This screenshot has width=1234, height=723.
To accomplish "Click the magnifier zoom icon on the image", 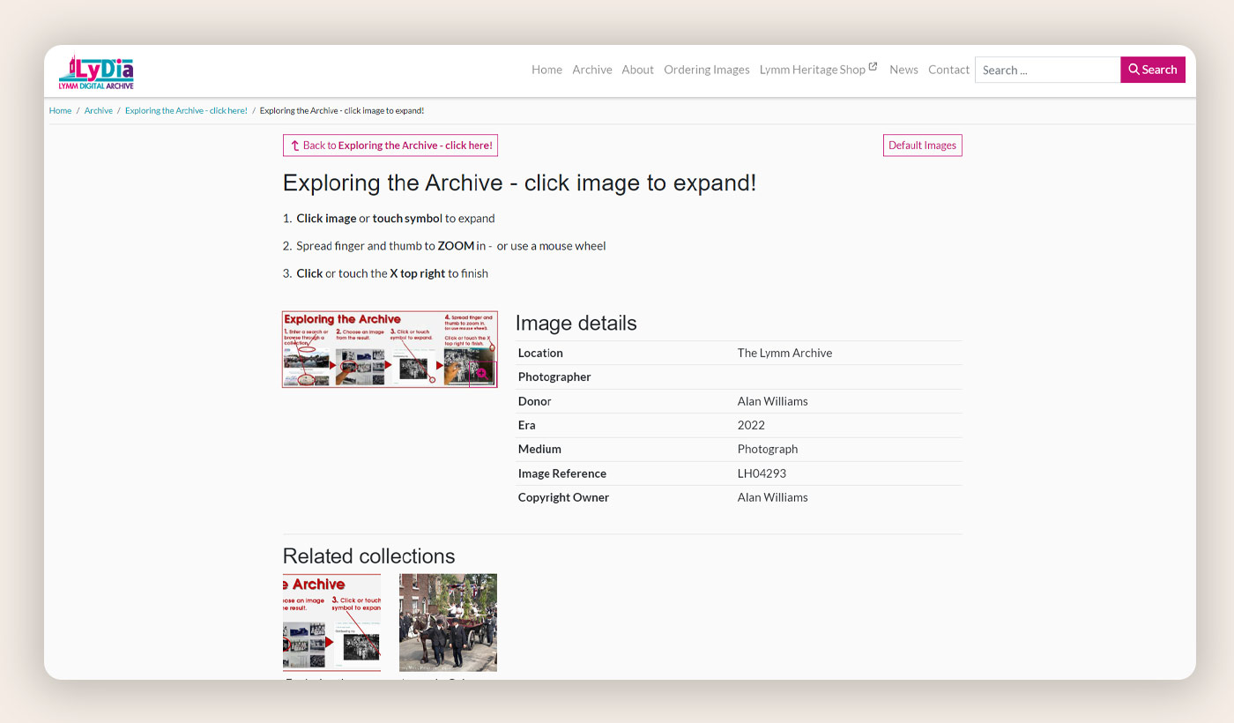I will 481,373.
